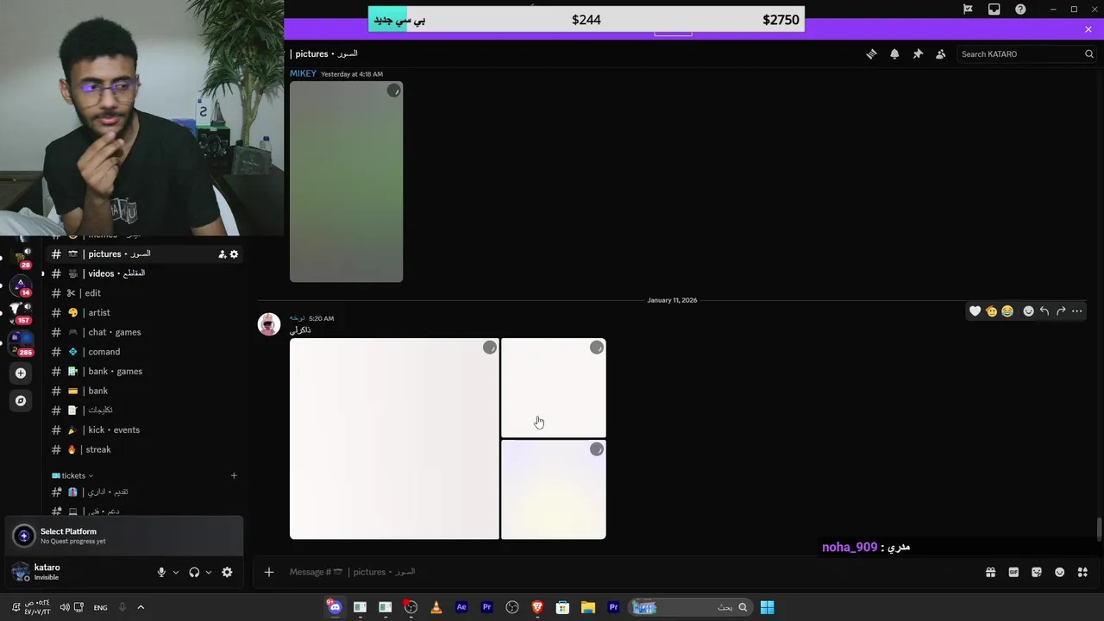Open add reaction picker on message

pos(1028,311)
